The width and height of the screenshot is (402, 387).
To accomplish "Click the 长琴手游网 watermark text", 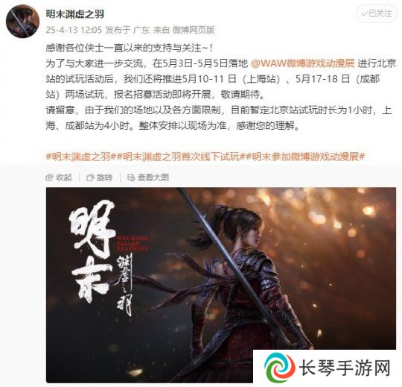I will 345,368.
